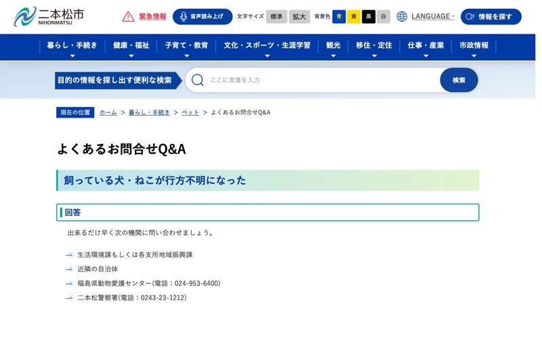Select black 黒 background color
Viewport: 542px width, 338px height.
369,16
